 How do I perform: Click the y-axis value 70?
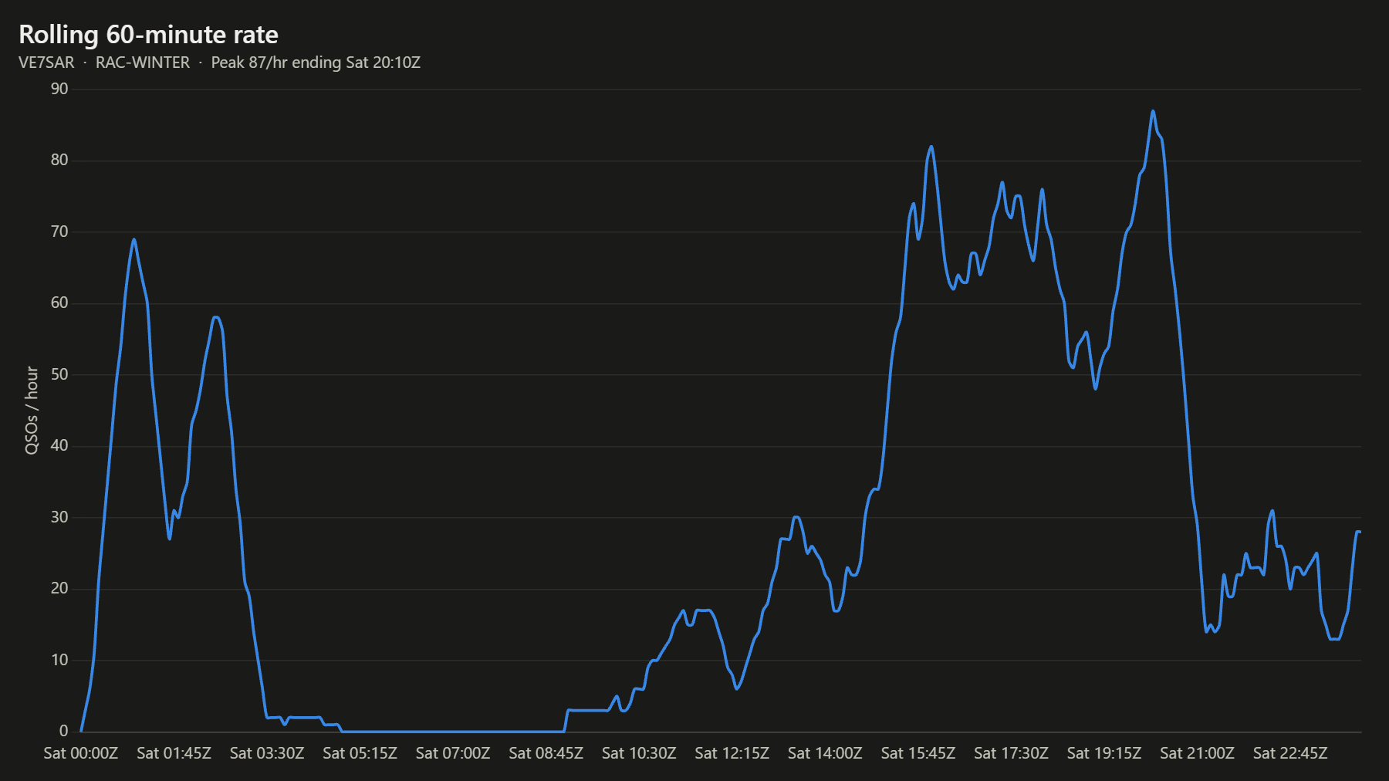59,232
